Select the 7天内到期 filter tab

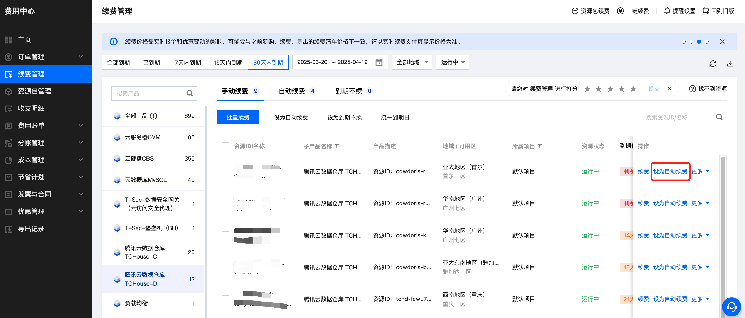(x=188, y=62)
